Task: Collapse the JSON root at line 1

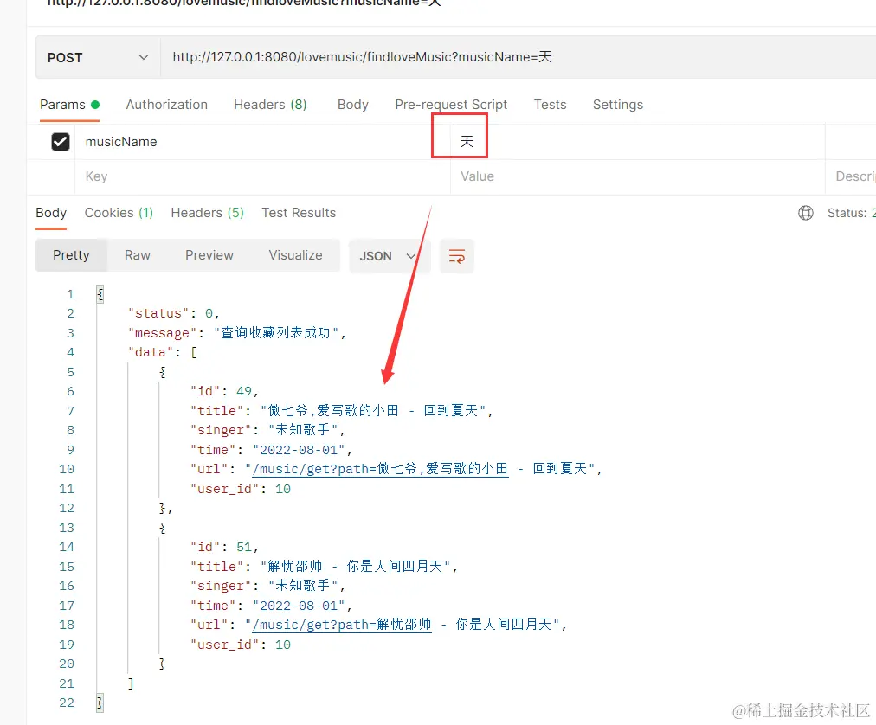Action: point(100,294)
